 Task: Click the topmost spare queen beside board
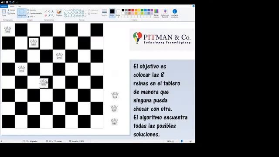[x=115, y=95]
